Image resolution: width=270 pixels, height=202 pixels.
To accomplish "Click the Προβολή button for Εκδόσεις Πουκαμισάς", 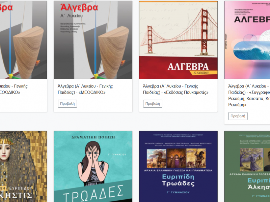I will tap(153, 104).
